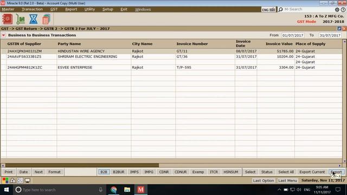Click the Select button
Screen dimensions: 347x195
point(250,172)
